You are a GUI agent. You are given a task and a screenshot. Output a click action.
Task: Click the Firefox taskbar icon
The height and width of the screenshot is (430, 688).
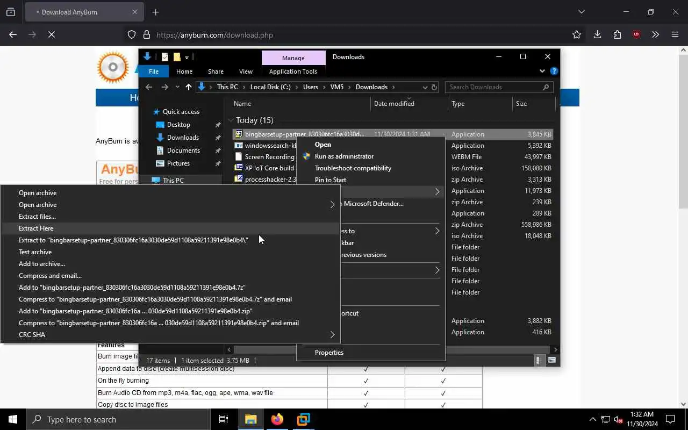pos(277,420)
